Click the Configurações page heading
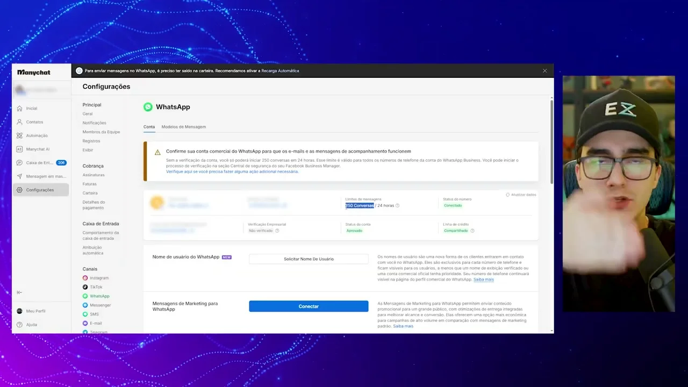Screen dimensions: 688x387 pos(106,87)
